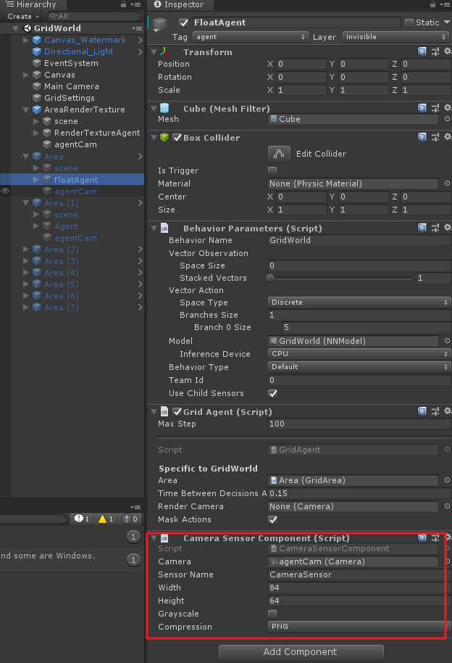Open the Tag dropdown showing agent

click(251, 37)
